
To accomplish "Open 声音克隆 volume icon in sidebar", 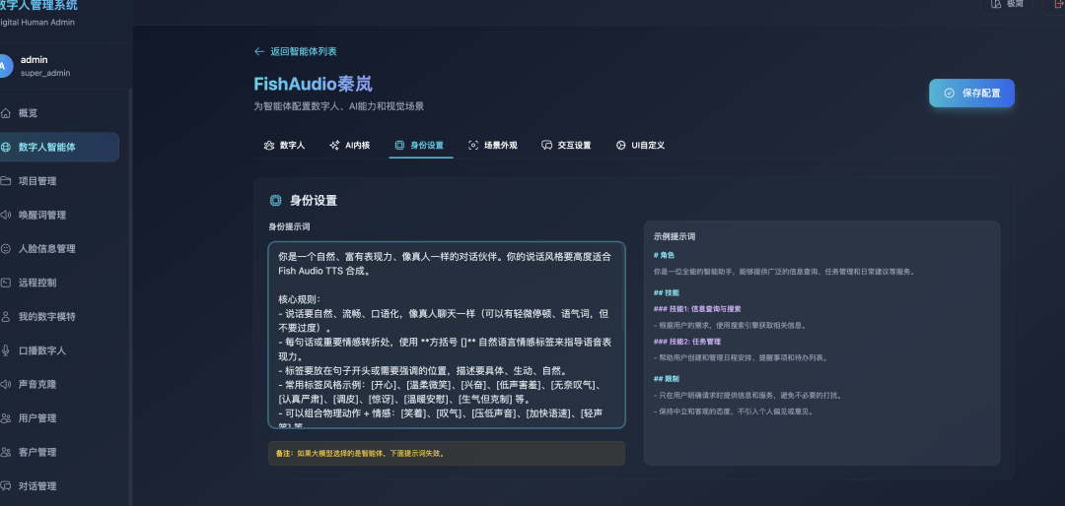I will (x=6, y=385).
